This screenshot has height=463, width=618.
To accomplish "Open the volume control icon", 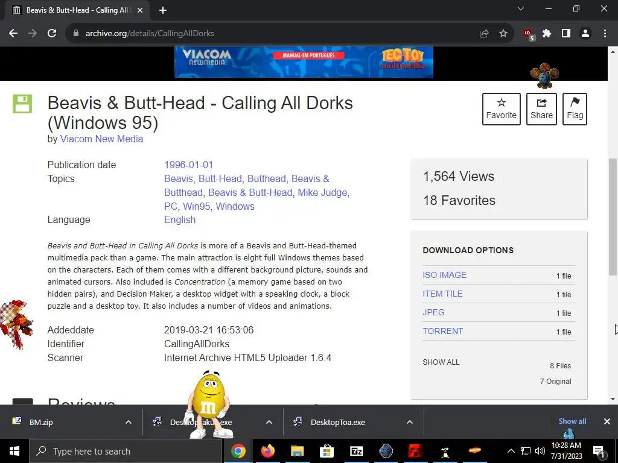I will [540, 451].
